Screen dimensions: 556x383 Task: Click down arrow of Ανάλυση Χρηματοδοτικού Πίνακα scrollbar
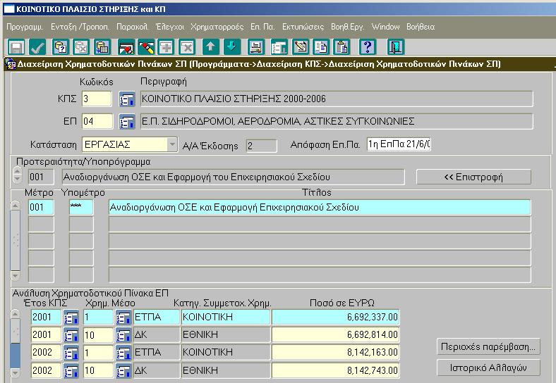click(x=16, y=372)
